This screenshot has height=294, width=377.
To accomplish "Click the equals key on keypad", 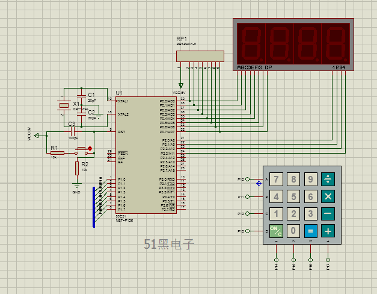I will pyautogui.click(x=311, y=231).
